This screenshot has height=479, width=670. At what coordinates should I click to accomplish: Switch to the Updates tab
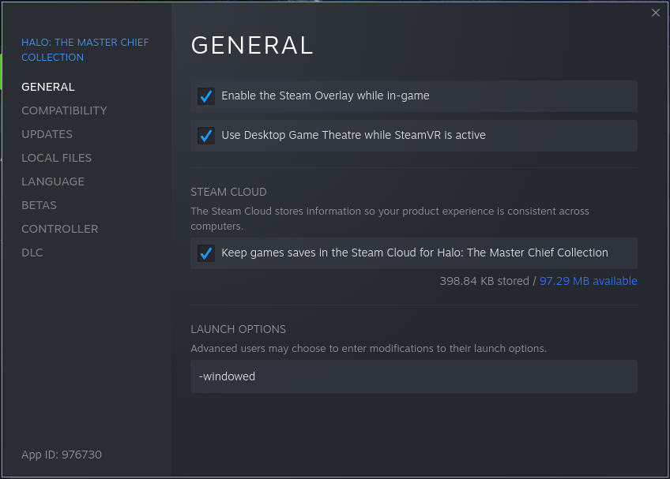coord(47,134)
